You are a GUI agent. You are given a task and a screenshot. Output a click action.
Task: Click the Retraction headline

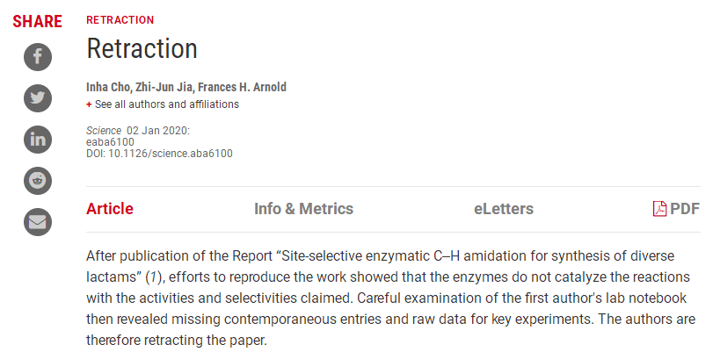(142, 48)
